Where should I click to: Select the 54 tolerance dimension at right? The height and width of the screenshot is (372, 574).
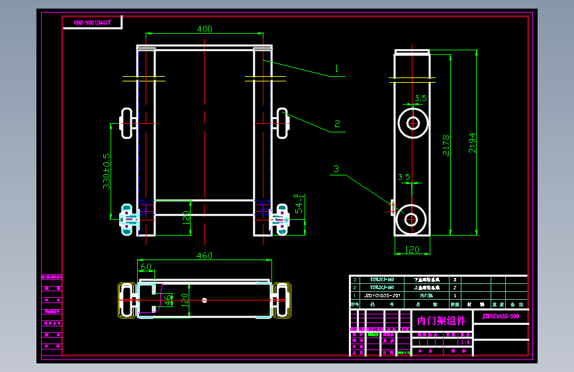coord(299,204)
